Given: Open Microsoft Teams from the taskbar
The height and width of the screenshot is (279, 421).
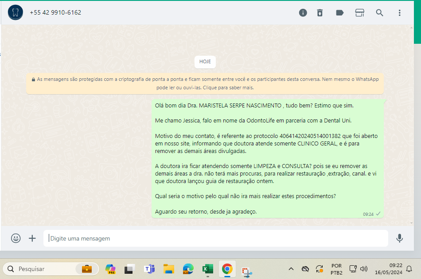Looking at the screenshot, I should pyautogui.click(x=149, y=269).
